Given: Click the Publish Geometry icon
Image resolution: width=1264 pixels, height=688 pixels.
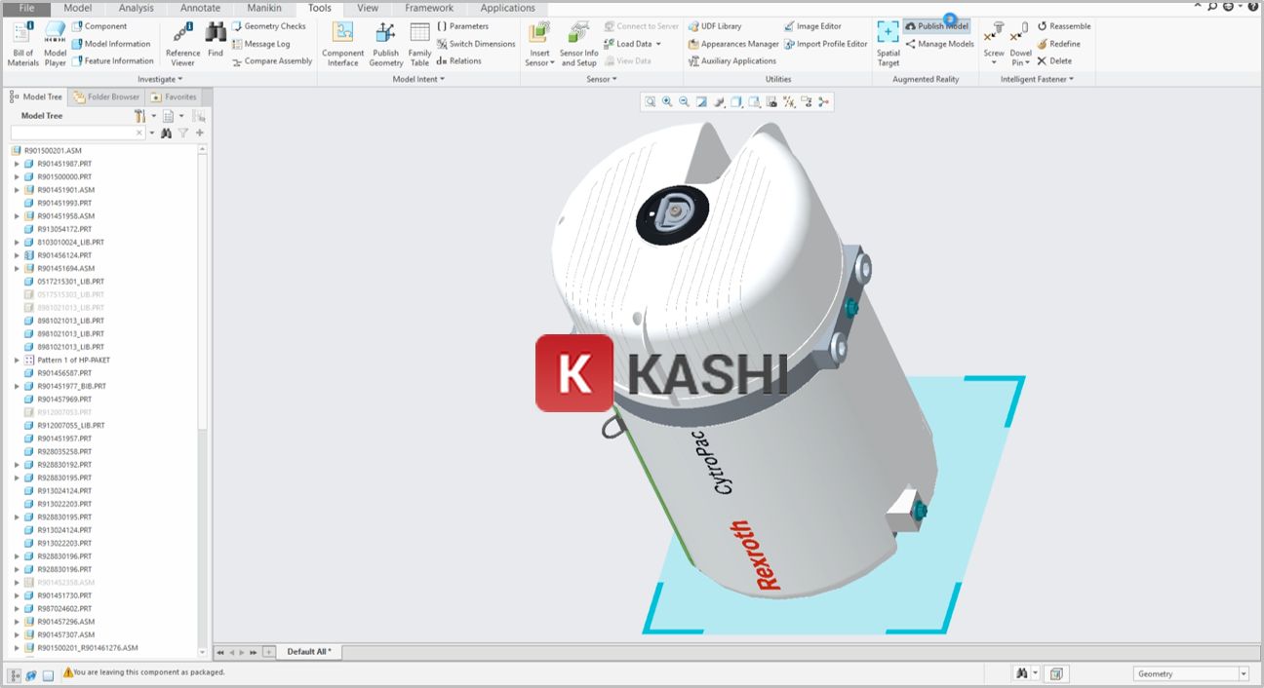Looking at the screenshot, I should (x=386, y=44).
